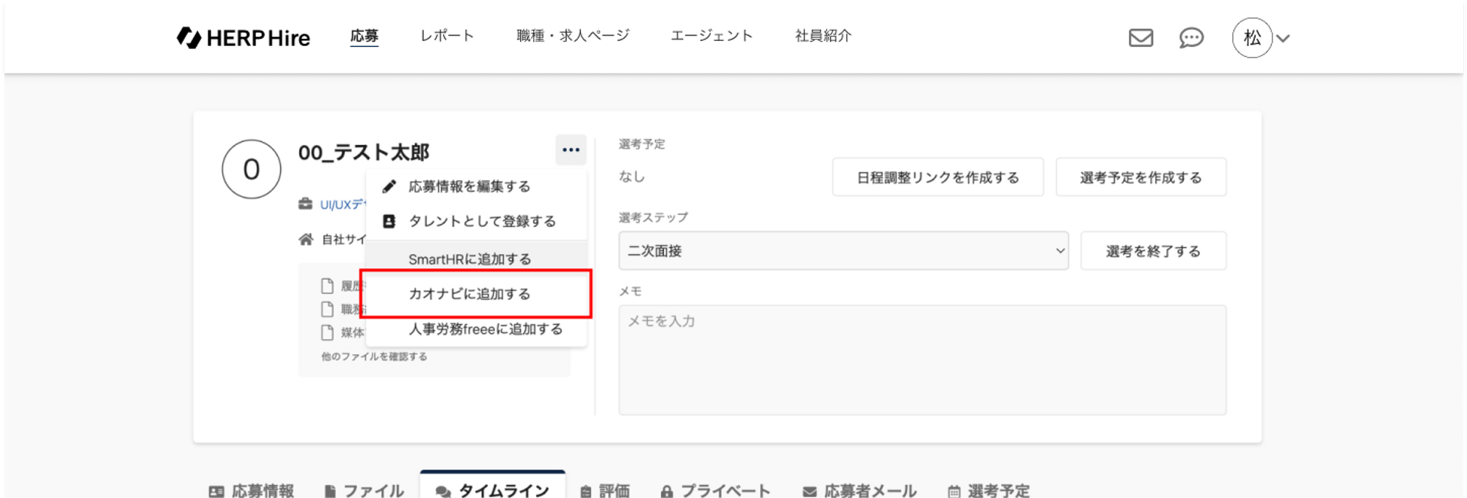Switch to the プライベート tab
1467x498 pixels.
coord(715,491)
